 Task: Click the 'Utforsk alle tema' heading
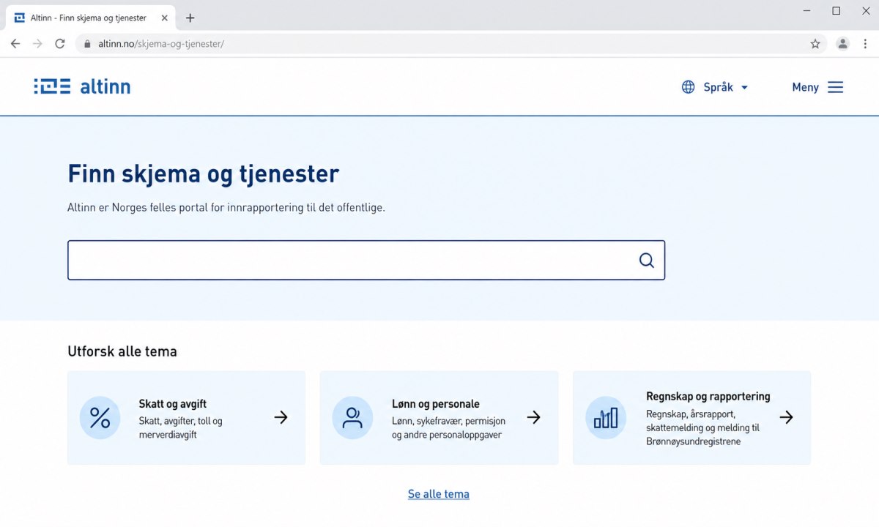pyautogui.click(x=122, y=351)
